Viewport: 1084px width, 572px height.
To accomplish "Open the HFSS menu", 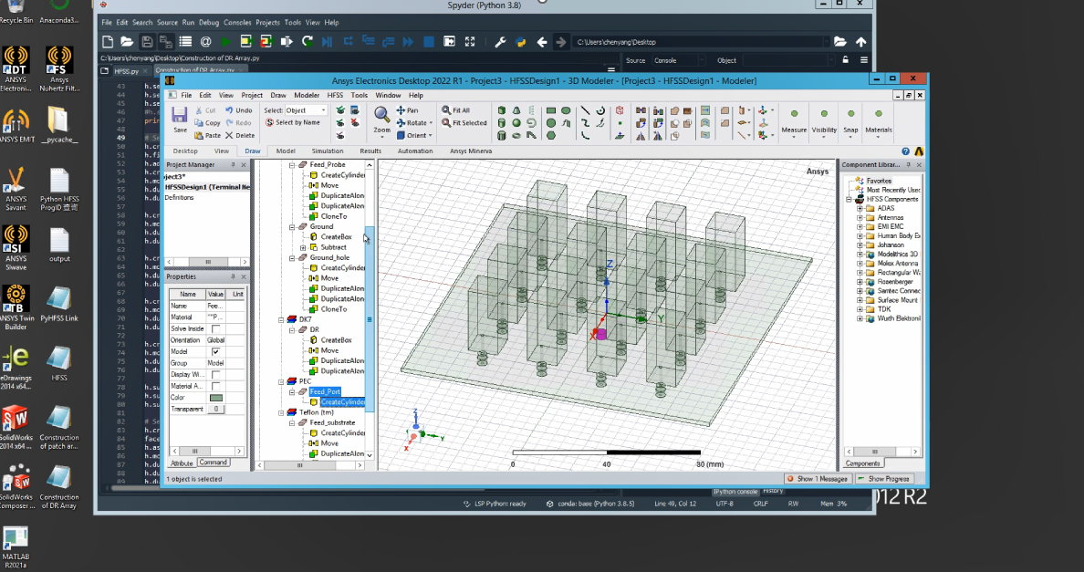I will pos(335,95).
